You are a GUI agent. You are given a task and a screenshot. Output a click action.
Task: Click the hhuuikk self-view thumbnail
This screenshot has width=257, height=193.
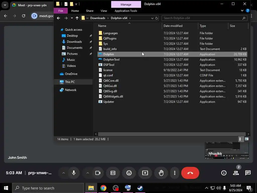pyautogui.click(x=227, y=151)
